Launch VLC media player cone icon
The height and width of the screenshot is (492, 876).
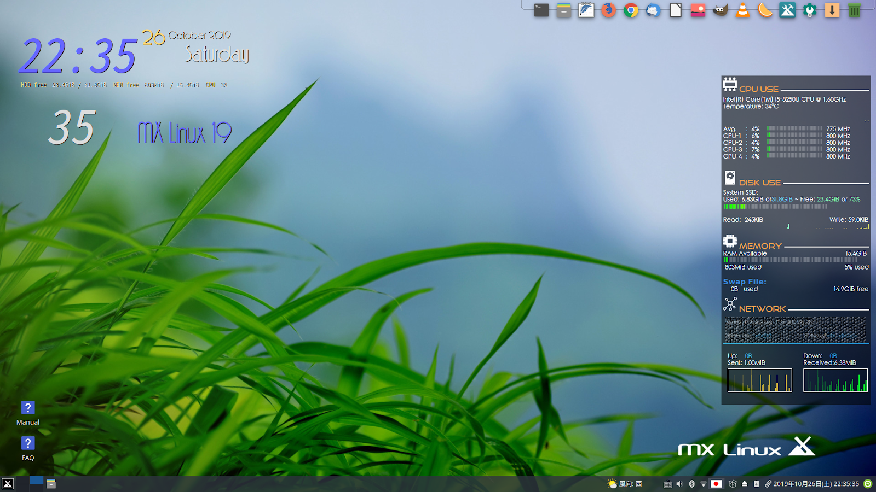[743, 10]
